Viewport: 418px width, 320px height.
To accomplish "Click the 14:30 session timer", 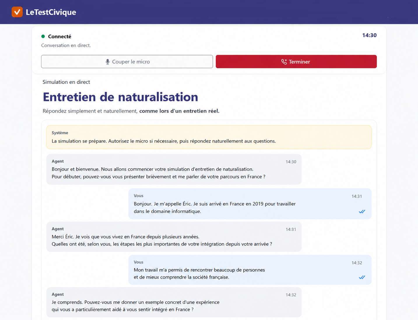I will tap(369, 35).
